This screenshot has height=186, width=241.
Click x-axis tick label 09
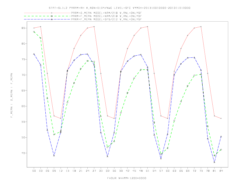click(54, 171)
